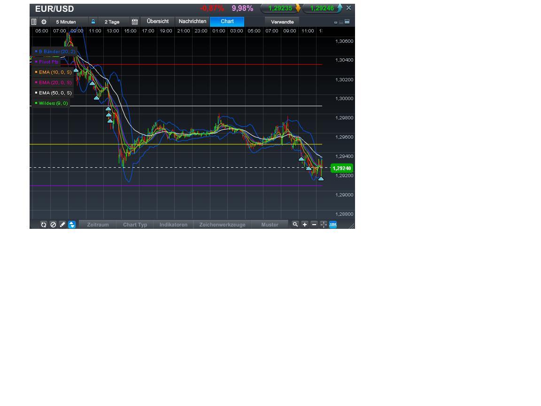Click the EMA (20, 0, S) legend label

click(x=55, y=83)
